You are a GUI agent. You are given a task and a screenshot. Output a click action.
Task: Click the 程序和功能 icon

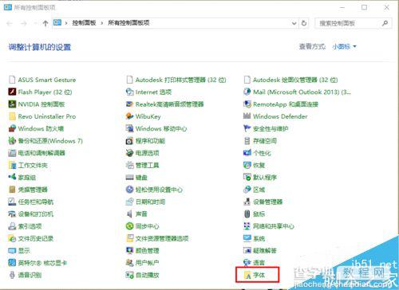click(129, 141)
